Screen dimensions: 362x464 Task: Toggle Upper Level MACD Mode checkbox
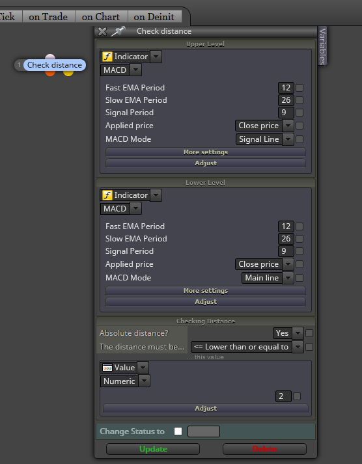pos(299,139)
